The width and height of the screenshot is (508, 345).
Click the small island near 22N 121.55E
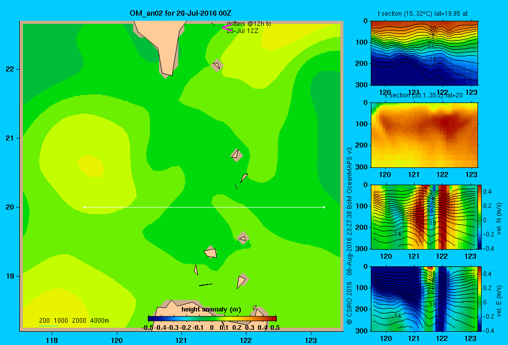pyautogui.click(x=217, y=65)
